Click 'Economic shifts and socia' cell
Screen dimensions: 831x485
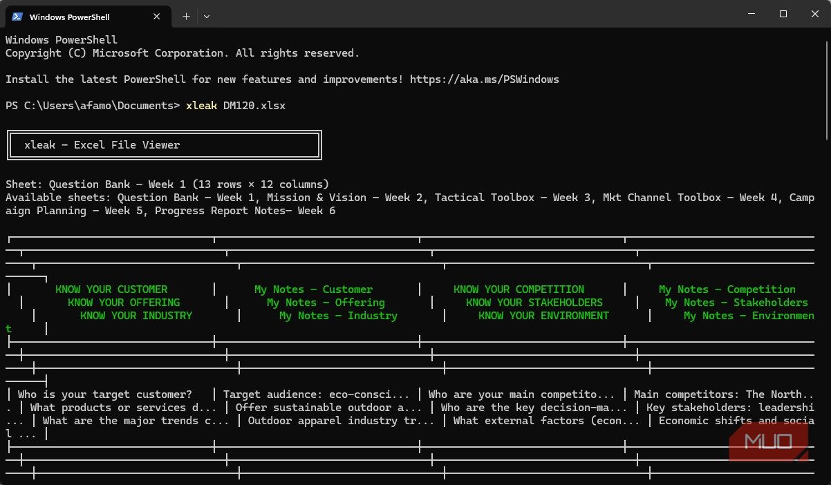coord(736,421)
